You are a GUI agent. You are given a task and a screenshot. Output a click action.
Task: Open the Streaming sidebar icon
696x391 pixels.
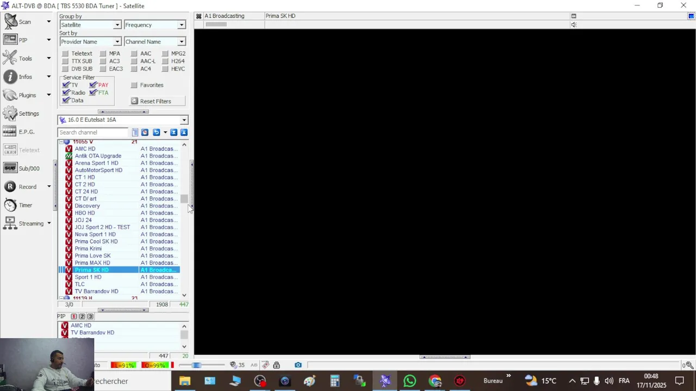click(10, 223)
